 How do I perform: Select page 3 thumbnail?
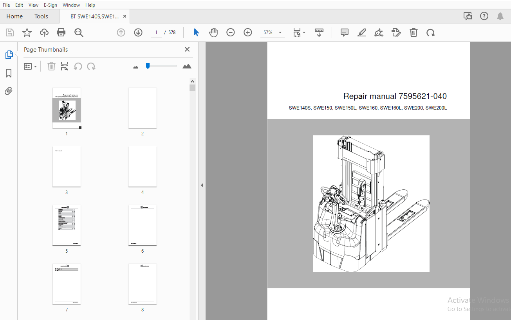67,166
